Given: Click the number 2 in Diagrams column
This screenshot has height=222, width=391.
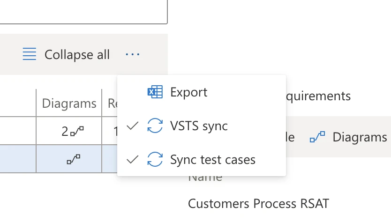Looking at the screenshot, I should tap(65, 132).
